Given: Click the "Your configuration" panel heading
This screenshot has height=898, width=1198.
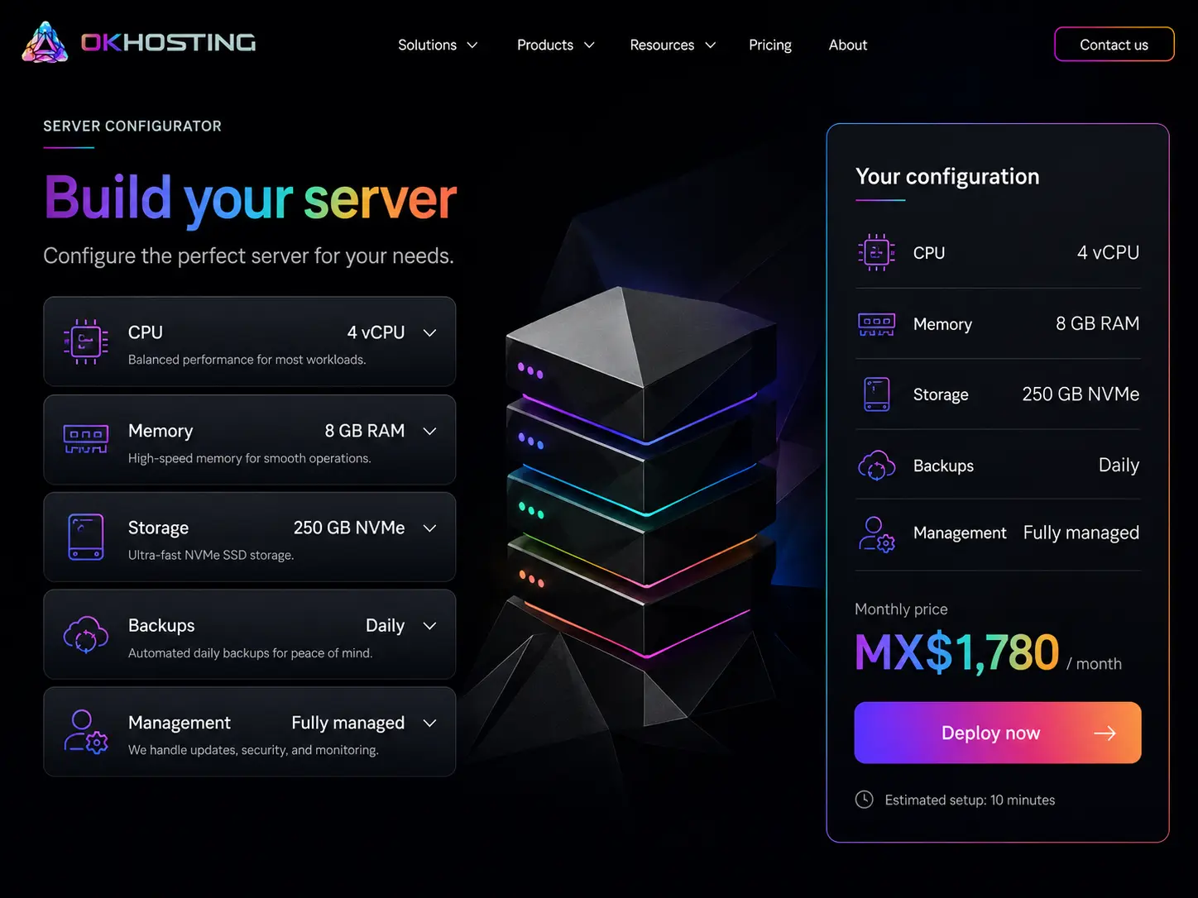Looking at the screenshot, I should point(947,177).
